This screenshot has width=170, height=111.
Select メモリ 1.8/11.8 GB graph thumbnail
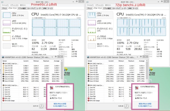pyautogui.click(x=92, y=23)
